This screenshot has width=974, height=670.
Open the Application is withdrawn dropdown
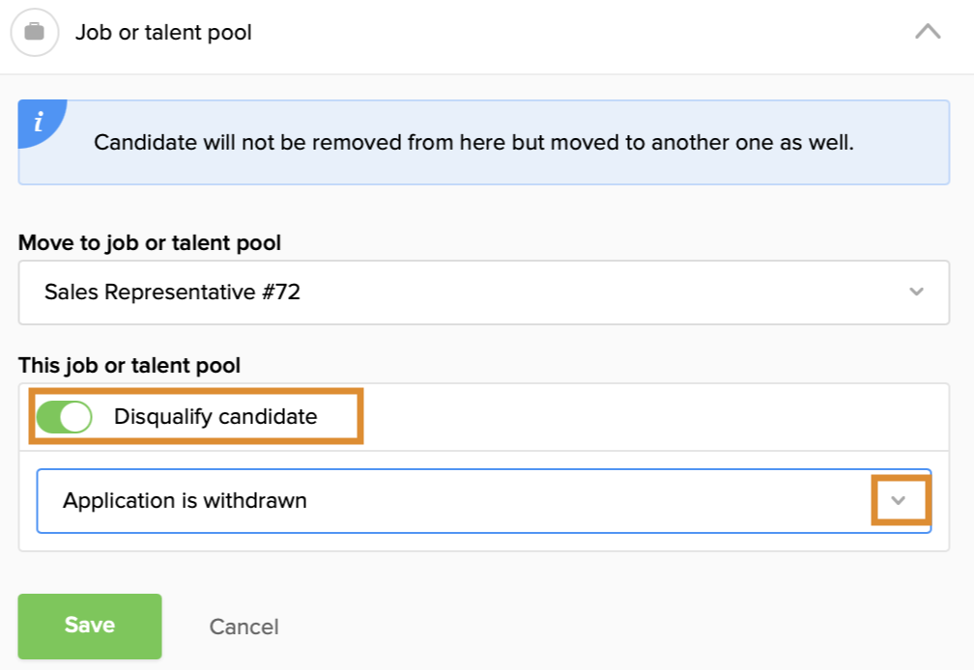[x=483, y=500]
